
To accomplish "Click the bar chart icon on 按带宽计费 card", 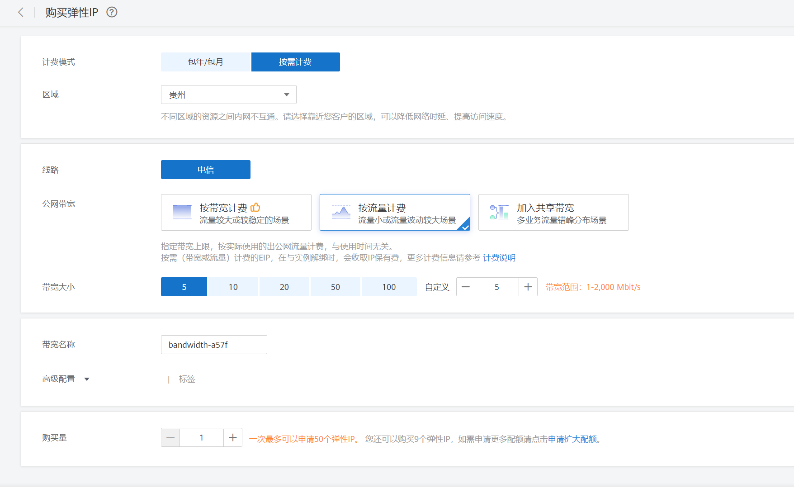I will point(182,212).
